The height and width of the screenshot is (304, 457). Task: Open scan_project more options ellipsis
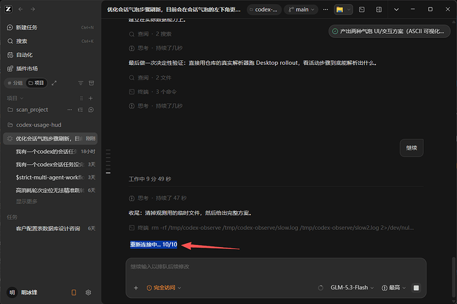pyautogui.click(x=70, y=110)
